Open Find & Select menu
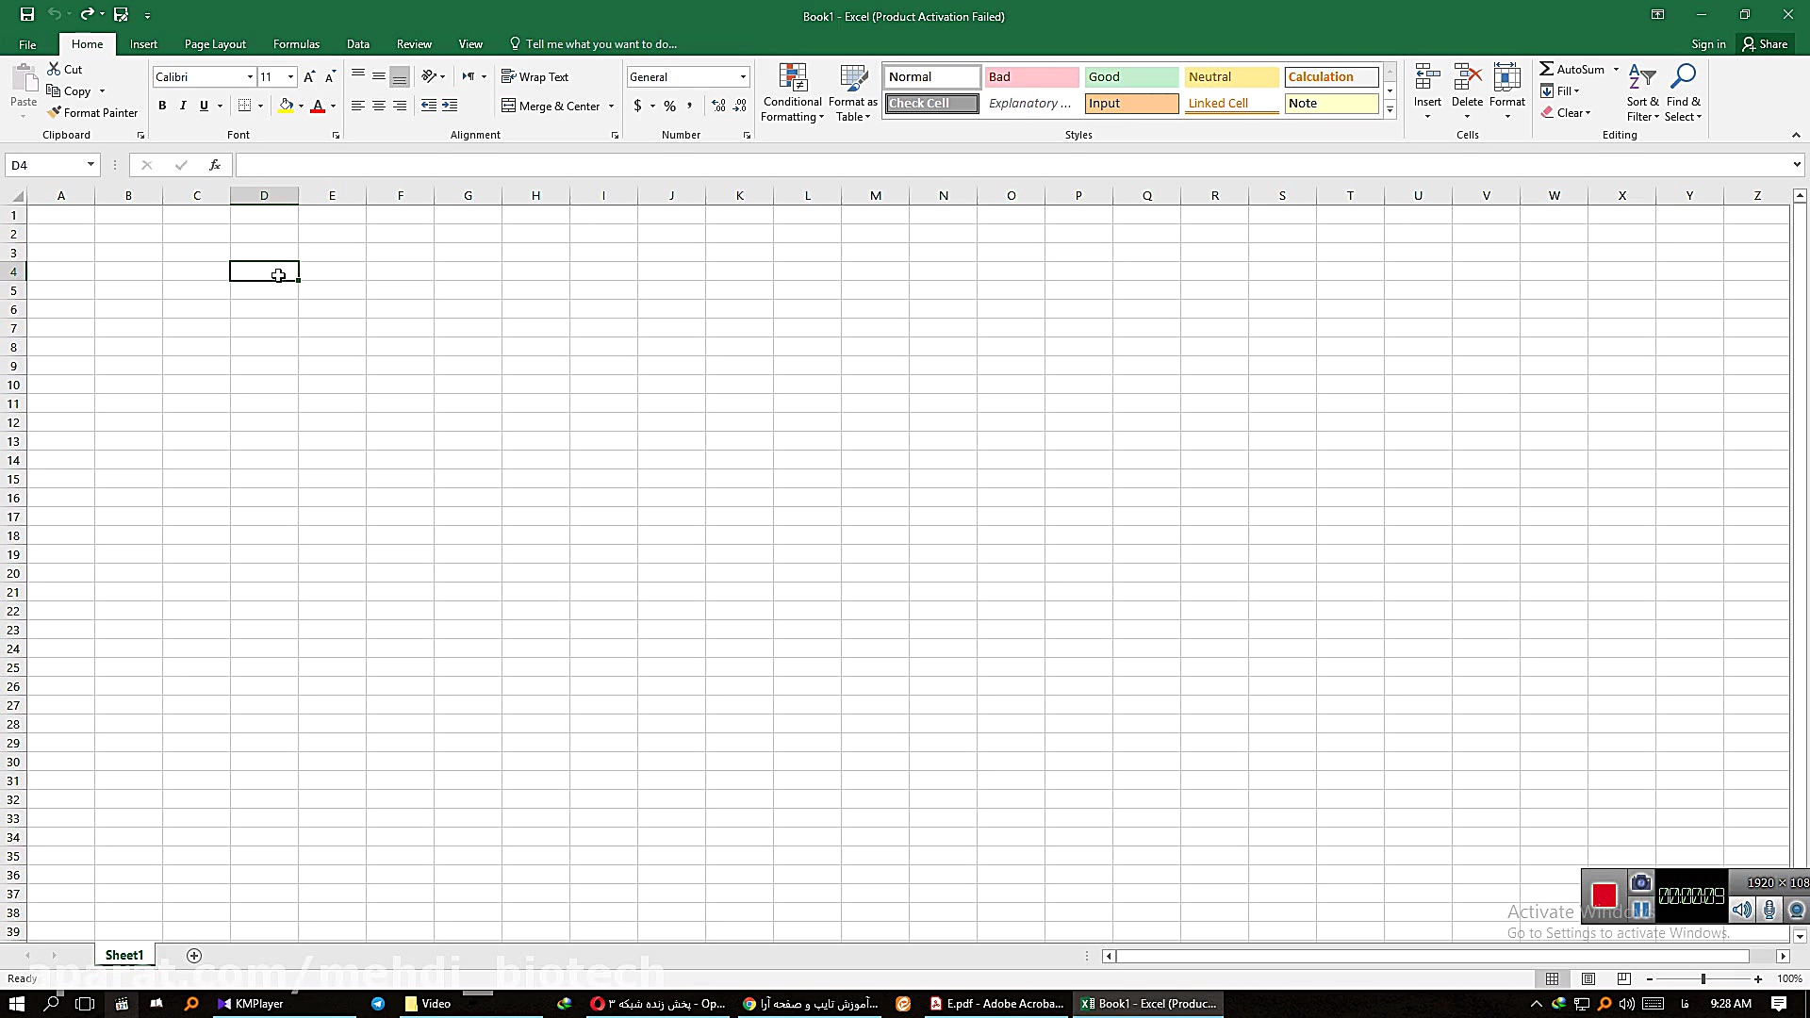Viewport: 1810px width, 1018px height. point(1684,92)
